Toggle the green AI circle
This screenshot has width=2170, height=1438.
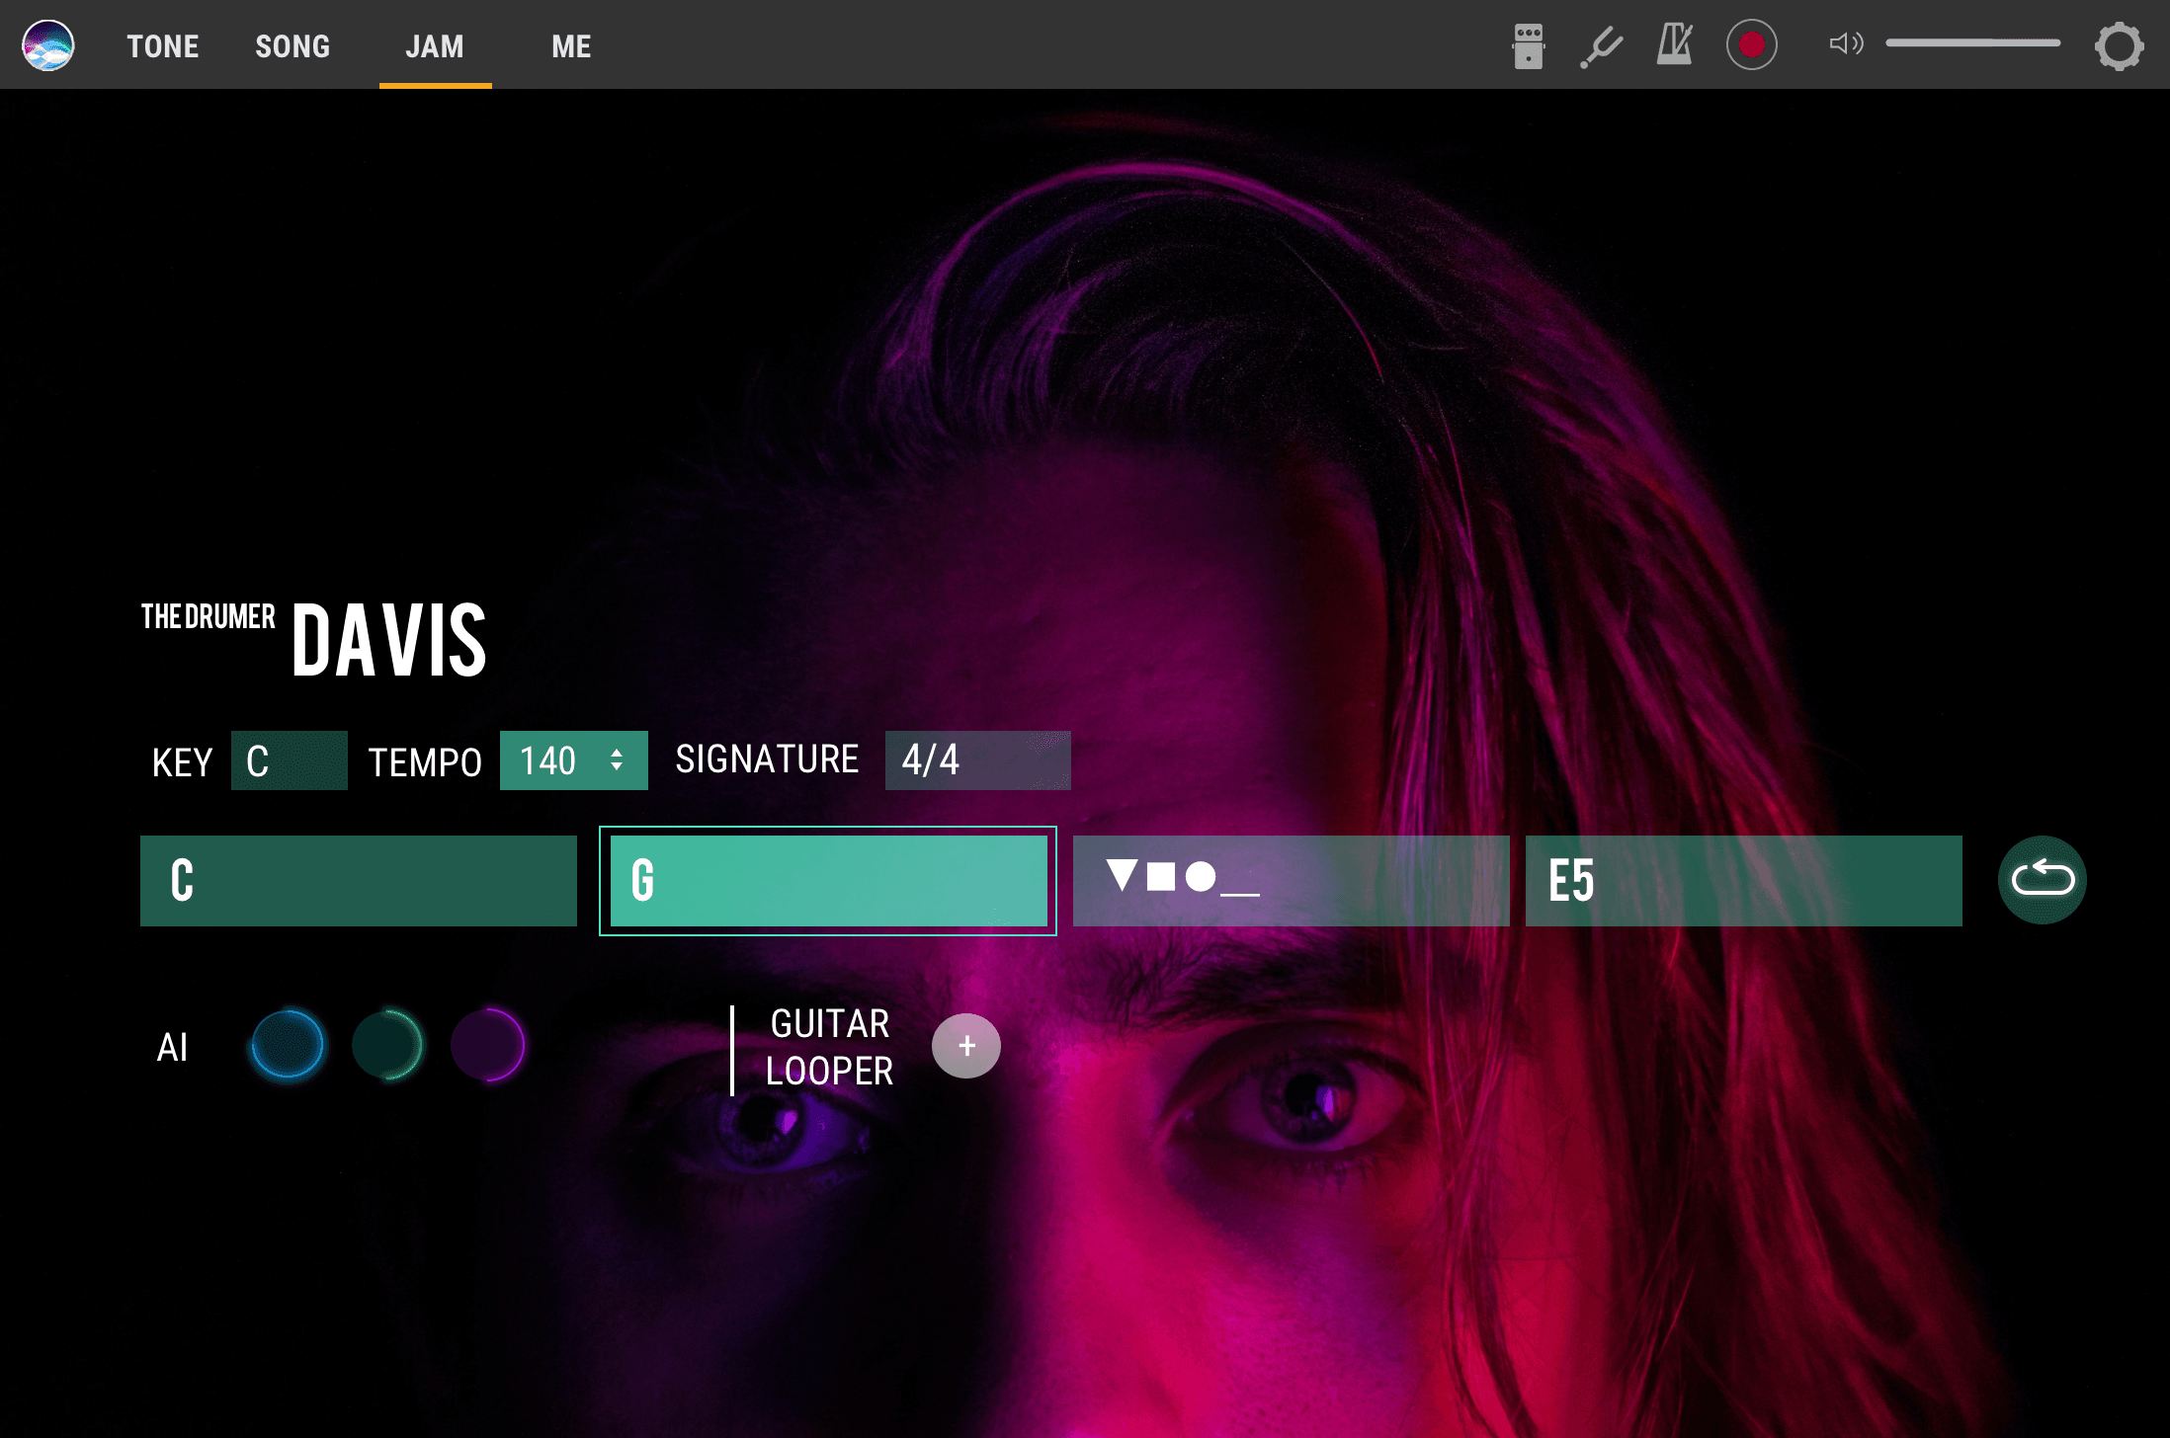tap(387, 1045)
